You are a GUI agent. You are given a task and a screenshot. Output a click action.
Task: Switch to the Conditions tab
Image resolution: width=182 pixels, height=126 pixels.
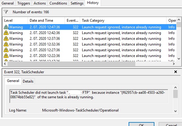pos(58,3)
